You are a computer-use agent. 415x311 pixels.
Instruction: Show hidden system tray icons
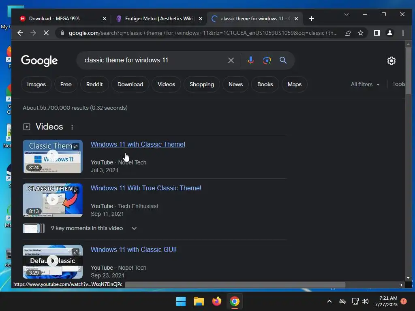(x=329, y=301)
